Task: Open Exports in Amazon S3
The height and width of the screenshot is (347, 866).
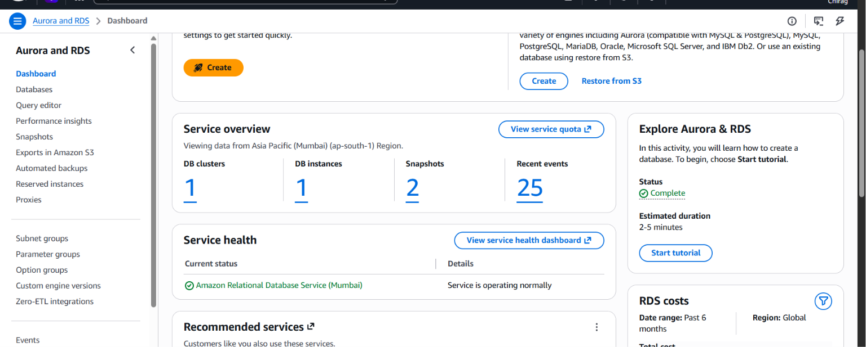Action: coord(55,152)
